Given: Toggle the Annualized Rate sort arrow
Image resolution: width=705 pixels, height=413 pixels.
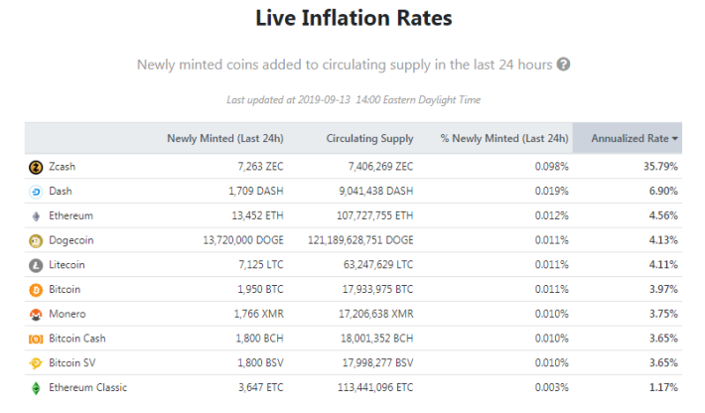Looking at the screenshot, I should coord(675,139).
